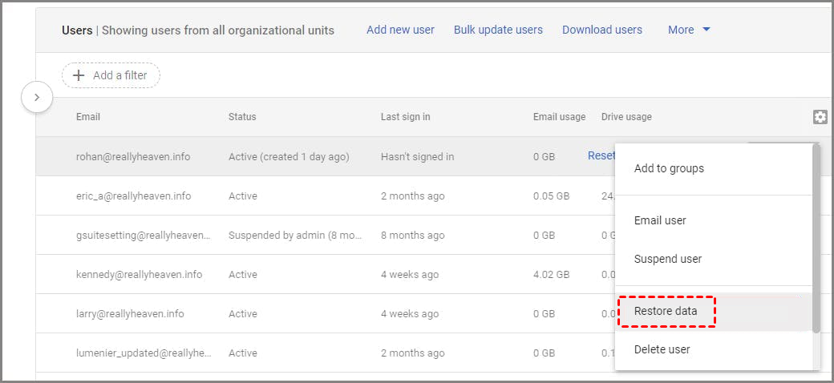Click the Add new user link
The width and height of the screenshot is (834, 383).
tap(400, 30)
